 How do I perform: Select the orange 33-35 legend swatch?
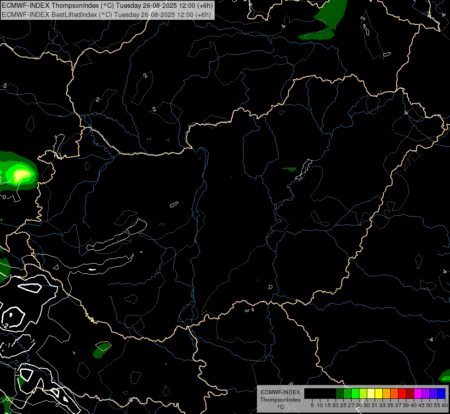pos(387,393)
